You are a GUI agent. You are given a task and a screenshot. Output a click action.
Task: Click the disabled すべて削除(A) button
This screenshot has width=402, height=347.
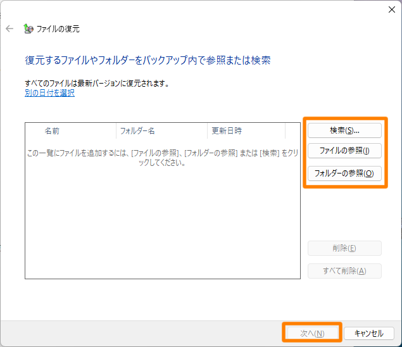click(344, 271)
